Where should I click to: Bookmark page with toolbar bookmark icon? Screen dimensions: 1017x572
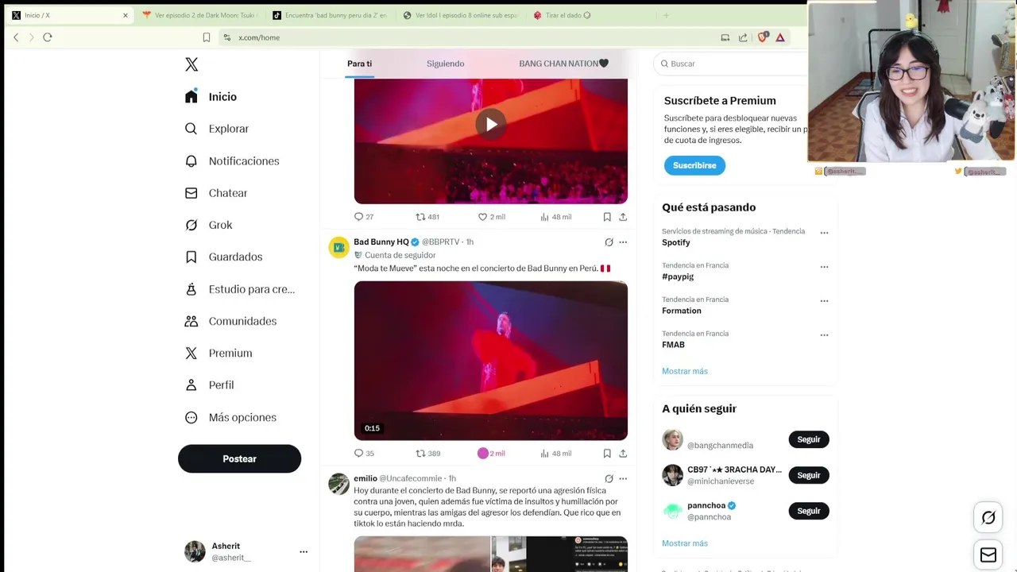pos(207,37)
